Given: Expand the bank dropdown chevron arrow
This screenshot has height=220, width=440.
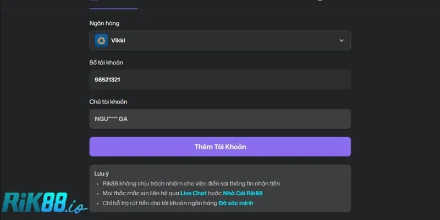Looking at the screenshot, I should coord(341,40).
